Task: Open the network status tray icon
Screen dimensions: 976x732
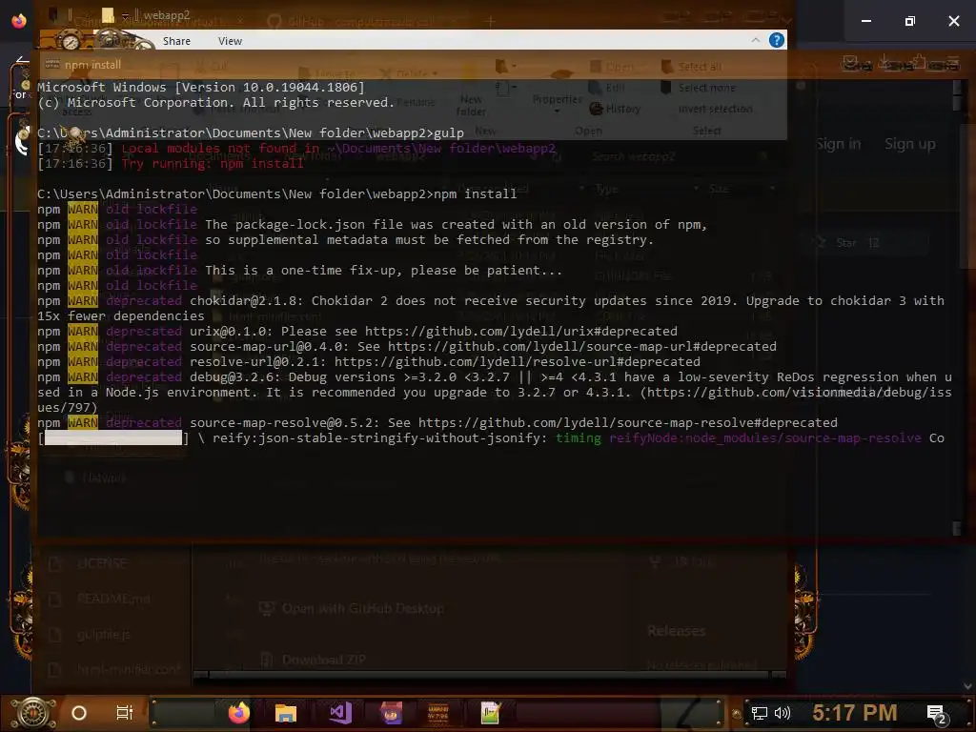Action: (759, 713)
